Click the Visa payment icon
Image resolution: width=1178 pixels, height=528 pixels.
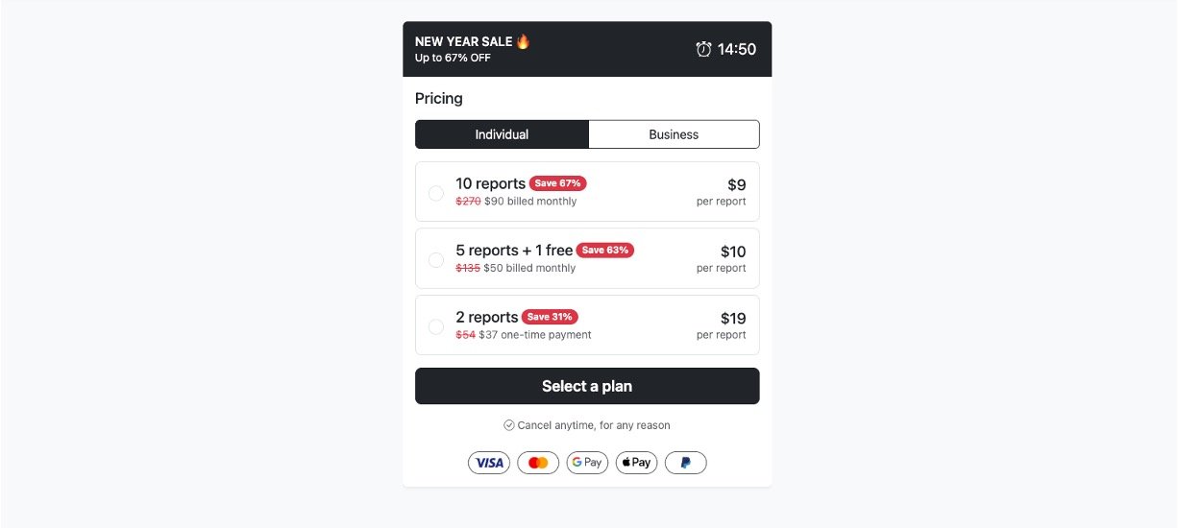click(489, 463)
